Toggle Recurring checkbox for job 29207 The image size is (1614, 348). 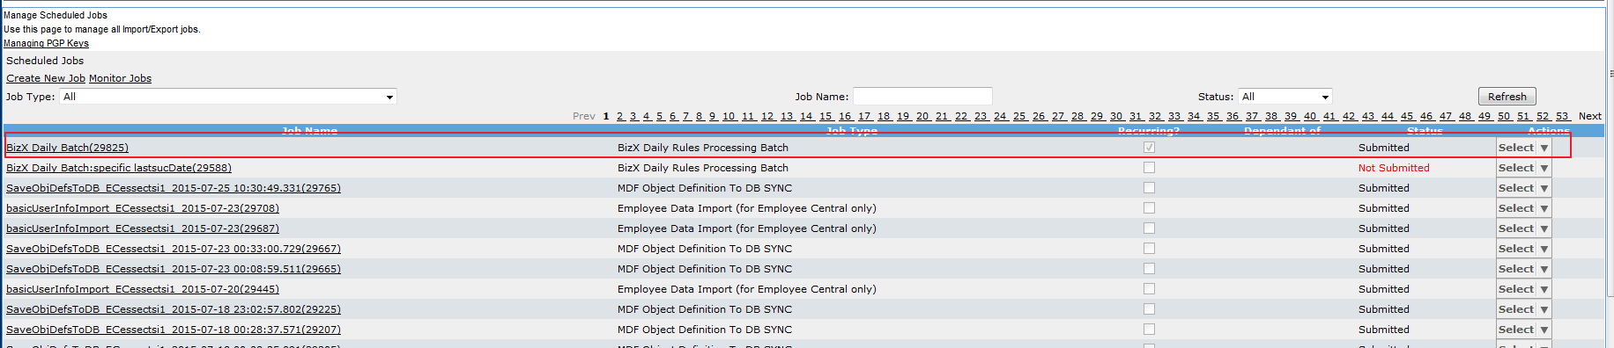point(1149,330)
